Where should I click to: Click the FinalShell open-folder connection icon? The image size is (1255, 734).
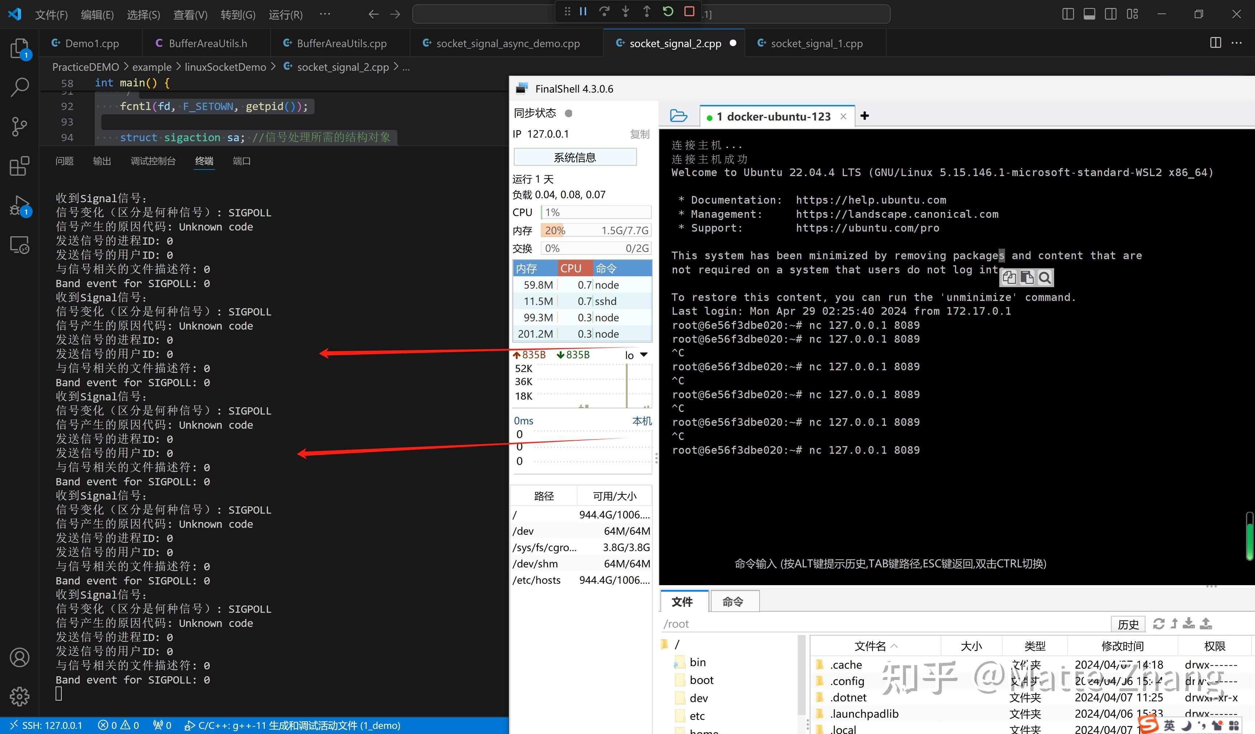coord(678,116)
